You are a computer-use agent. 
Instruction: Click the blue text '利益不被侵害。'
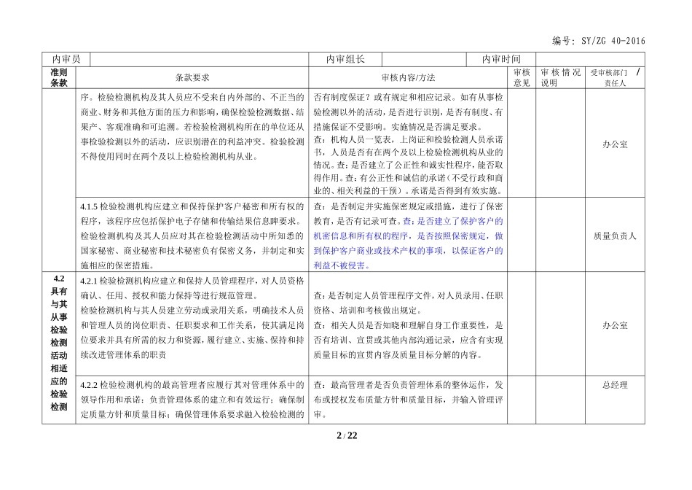pyautogui.click(x=342, y=265)
